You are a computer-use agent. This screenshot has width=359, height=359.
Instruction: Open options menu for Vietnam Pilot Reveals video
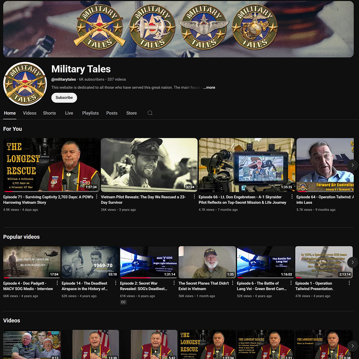[194, 197]
